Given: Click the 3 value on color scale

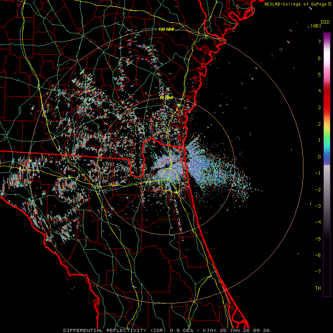Looking at the screenshot, I should point(319,107).
